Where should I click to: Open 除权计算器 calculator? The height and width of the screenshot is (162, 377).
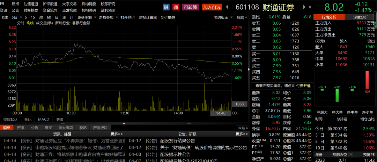click(x=148, y=17)
